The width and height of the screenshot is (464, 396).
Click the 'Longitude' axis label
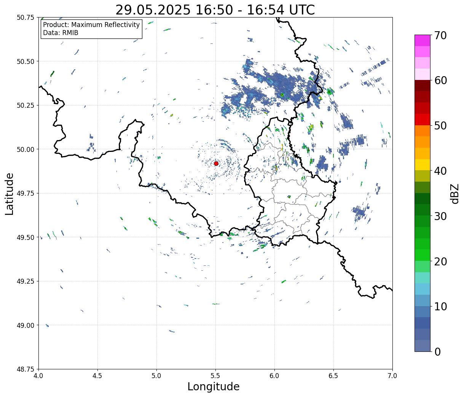point(214,386)
